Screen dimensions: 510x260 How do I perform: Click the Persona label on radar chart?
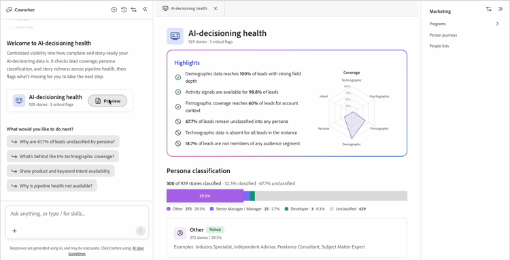click(324, 128)
